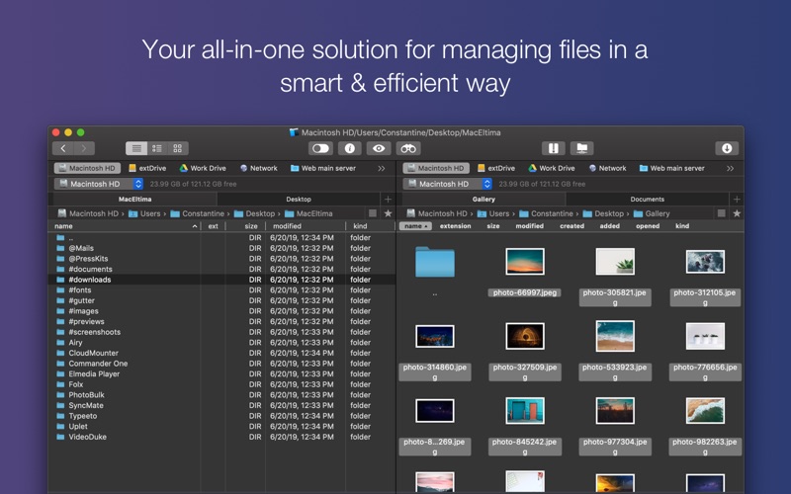The width and height of the screenshot is (791, 494).
Task: Click Web main server in right pane
Action: coord(670,169)
